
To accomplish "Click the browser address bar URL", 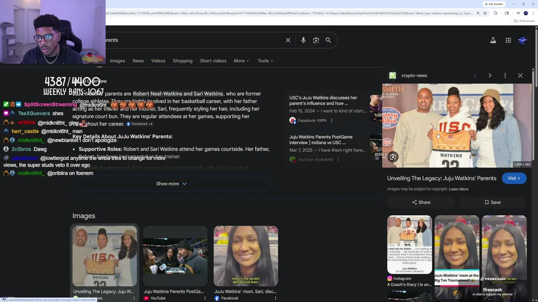I will (x=290, y=13).
